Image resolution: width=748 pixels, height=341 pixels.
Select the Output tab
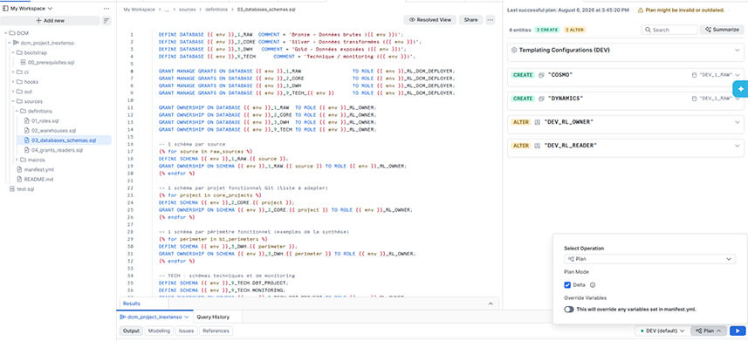click(x=130, y=331)
